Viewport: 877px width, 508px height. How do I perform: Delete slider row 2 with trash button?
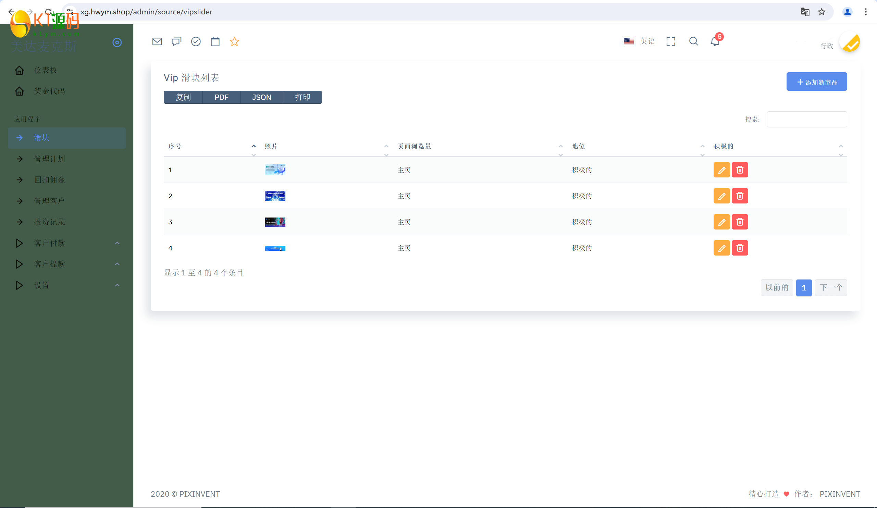click(x=740, y=196)
